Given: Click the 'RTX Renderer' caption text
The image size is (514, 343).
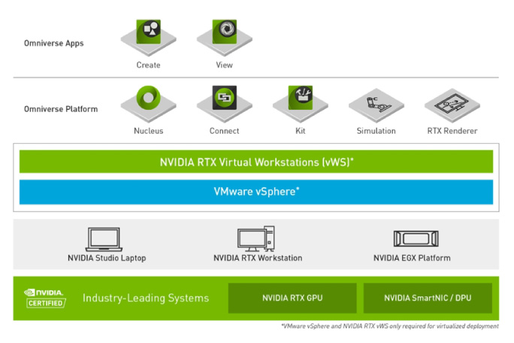Looking at the screenshot, I should coord(452,131).
